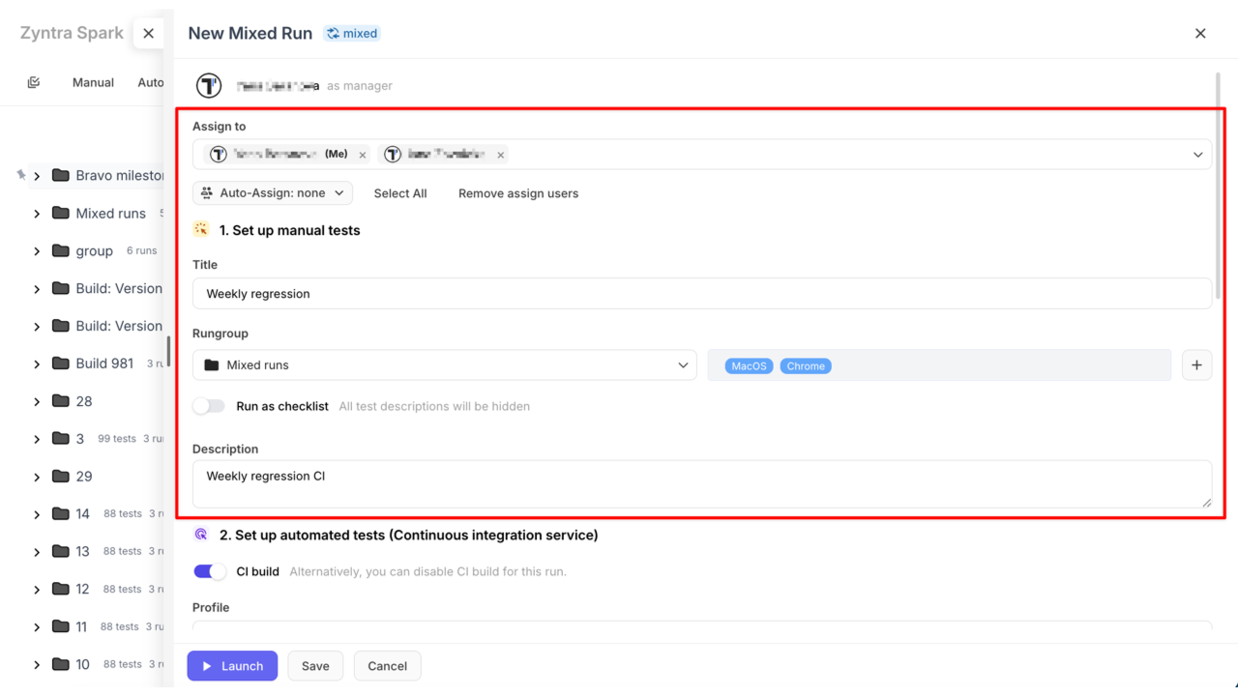Click the Mixed runs folder icon in sidebar
This screenshot has width=1238, height=696.
(x=61, y=213)
